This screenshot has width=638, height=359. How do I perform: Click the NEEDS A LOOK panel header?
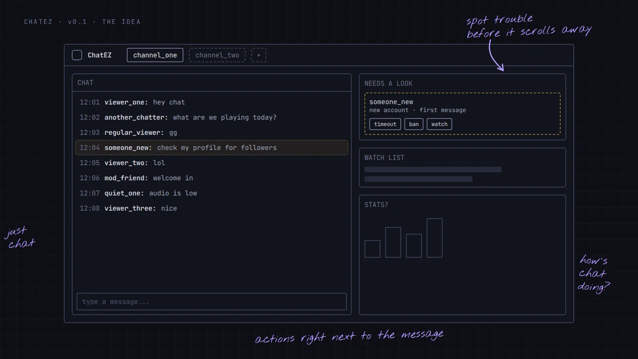click(x=388, y=83)
